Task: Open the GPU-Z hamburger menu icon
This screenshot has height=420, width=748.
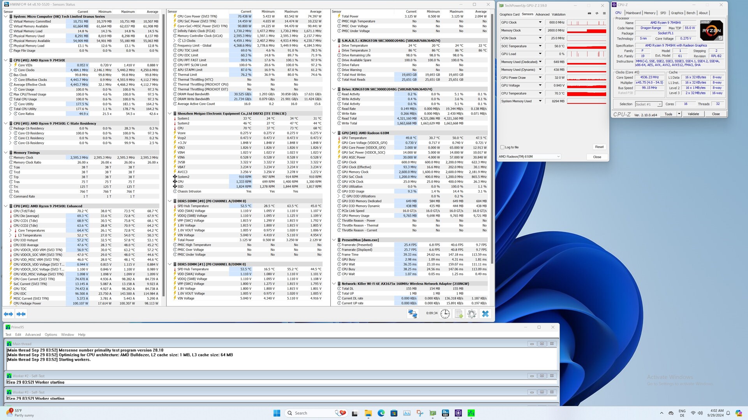Action: pos(604,13)
